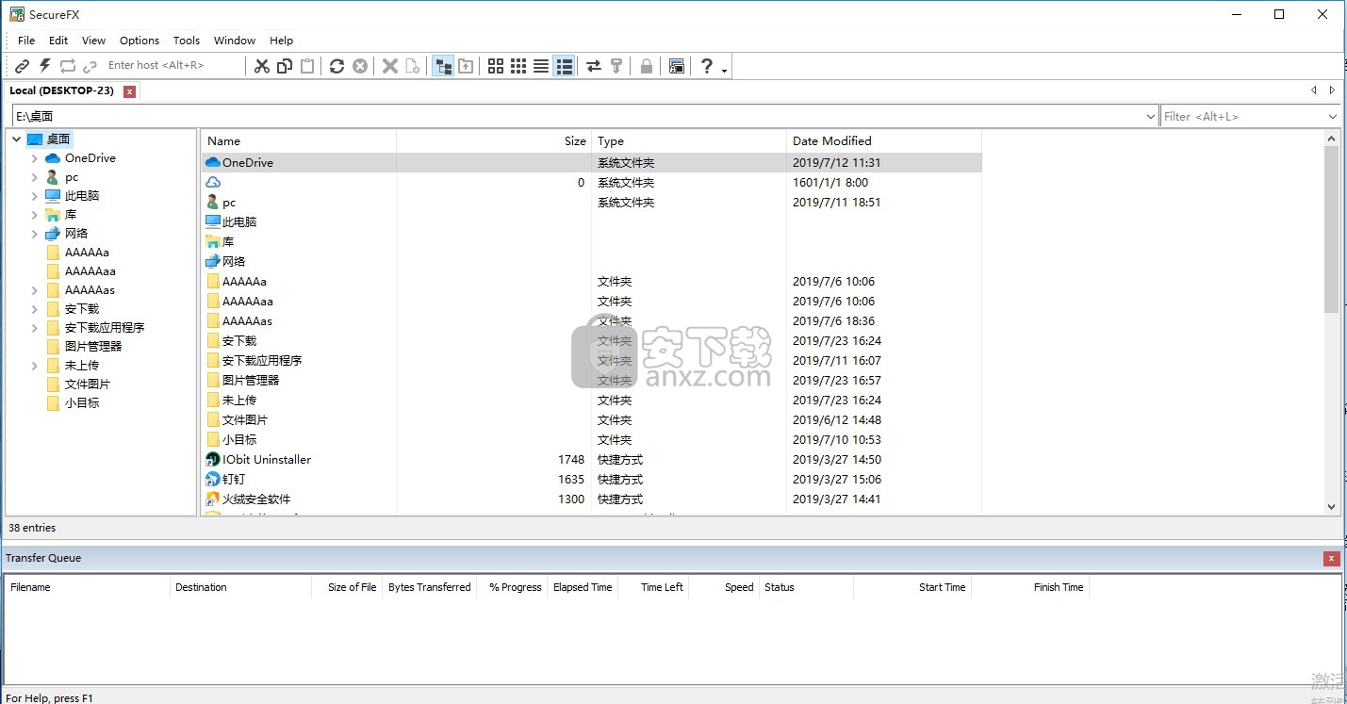Select the 火绒安全软件 file row

(591, 499)
